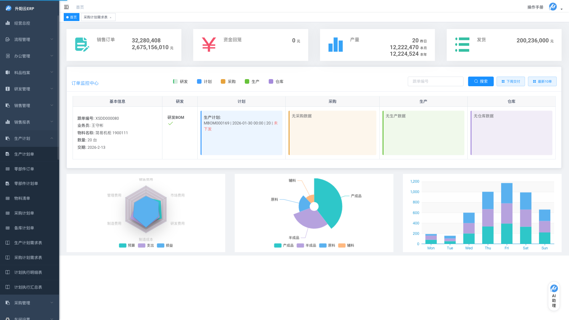Screen dimensions: 569x320
Task: Open 生产计划单 in sidebar
Action: pos(24,154)
